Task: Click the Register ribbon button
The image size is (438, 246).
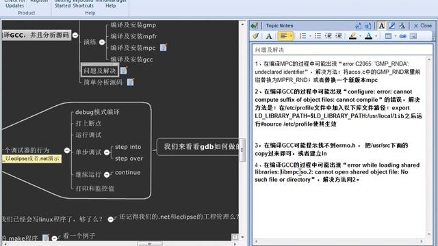Action: (39, 1)
